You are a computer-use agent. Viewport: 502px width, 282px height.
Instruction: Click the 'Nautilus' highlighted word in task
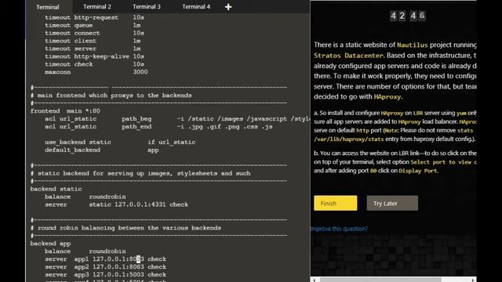coord(413,45)
